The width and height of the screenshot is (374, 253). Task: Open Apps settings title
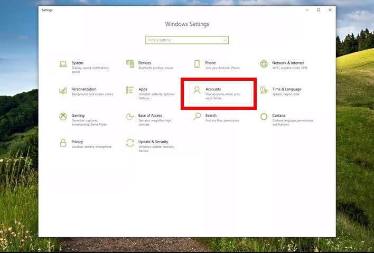pos(143,89)
